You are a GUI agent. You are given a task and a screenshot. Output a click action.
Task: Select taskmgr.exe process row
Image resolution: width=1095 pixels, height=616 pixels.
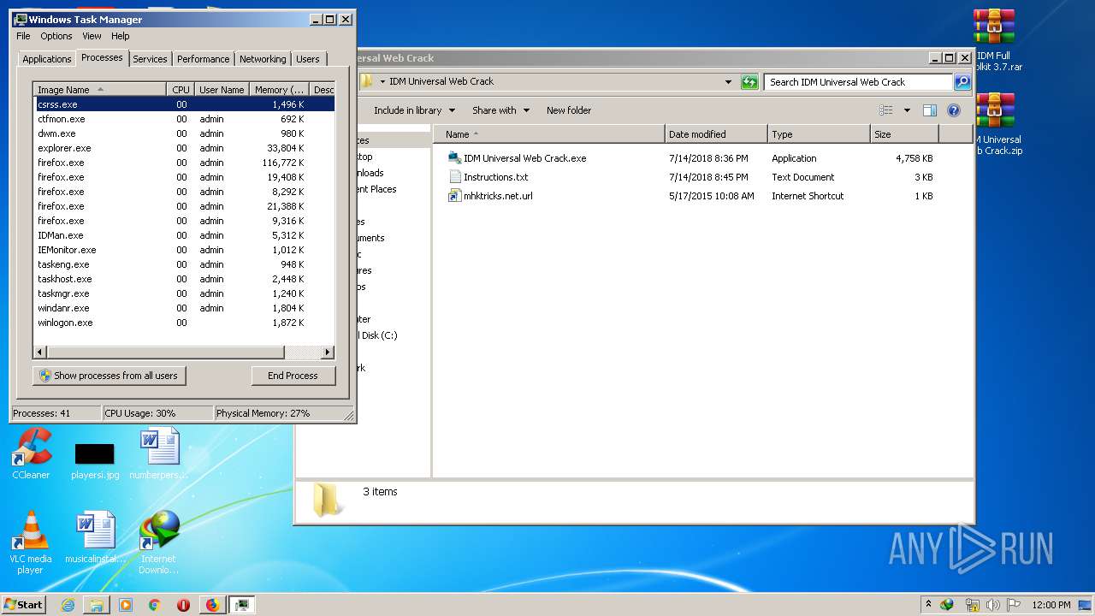[x=184, y=293]
